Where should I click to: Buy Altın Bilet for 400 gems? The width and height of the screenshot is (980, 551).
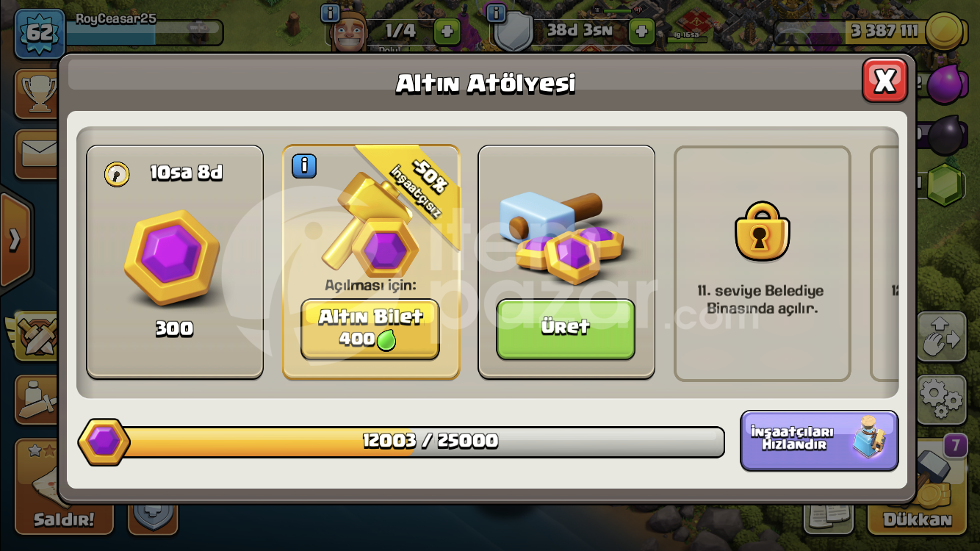coord(370,328)
